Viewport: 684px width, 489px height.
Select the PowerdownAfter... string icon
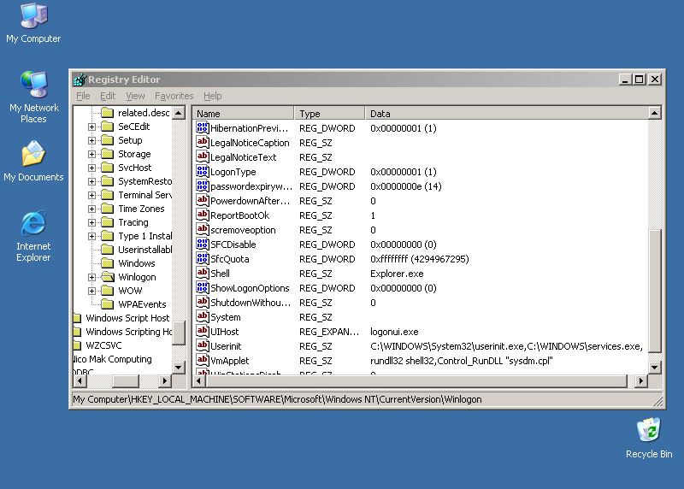coord(202,201)
